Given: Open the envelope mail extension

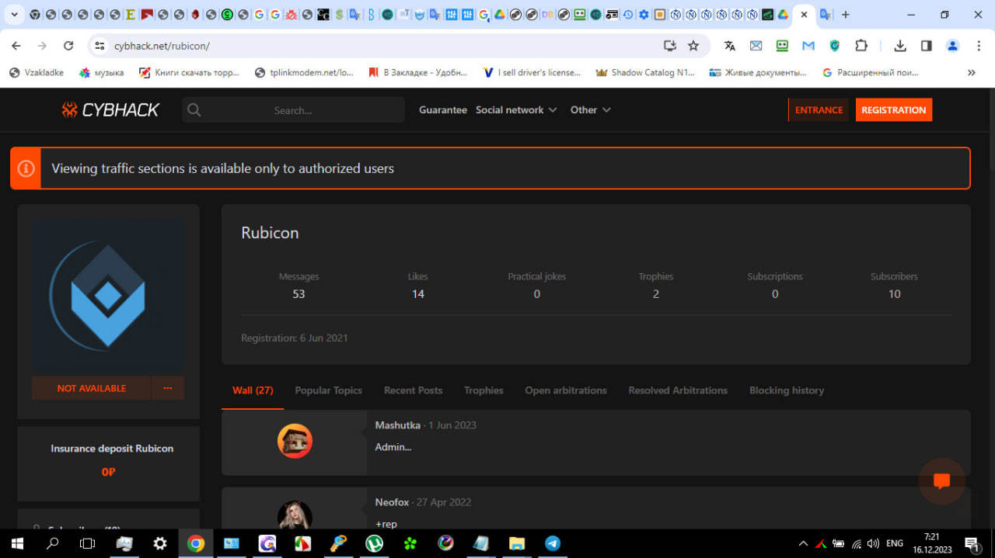Looking at the screenshot, I should [756, 46].
